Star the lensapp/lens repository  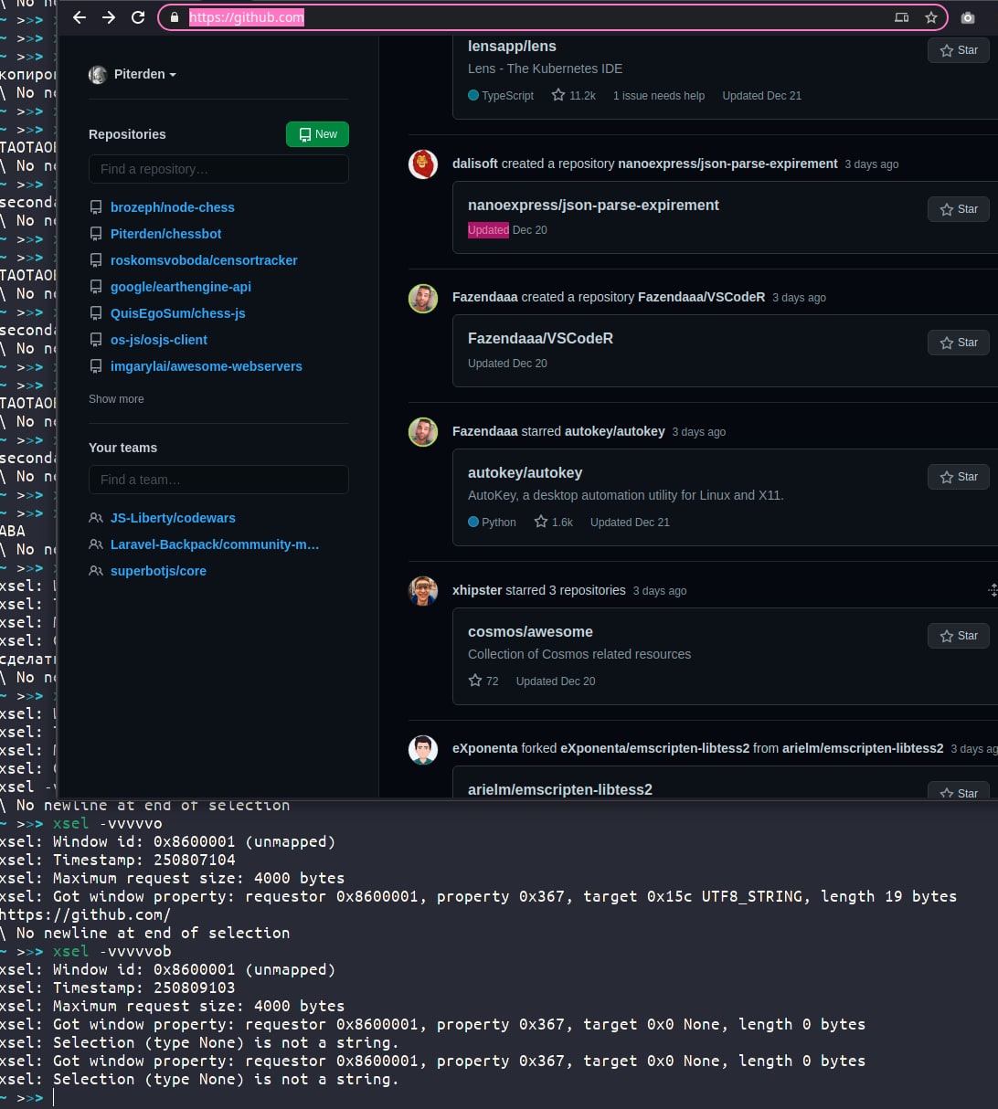(x=959, y=50)
